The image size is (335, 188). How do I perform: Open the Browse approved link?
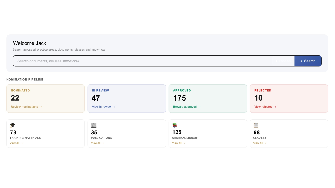click(187, 106)
